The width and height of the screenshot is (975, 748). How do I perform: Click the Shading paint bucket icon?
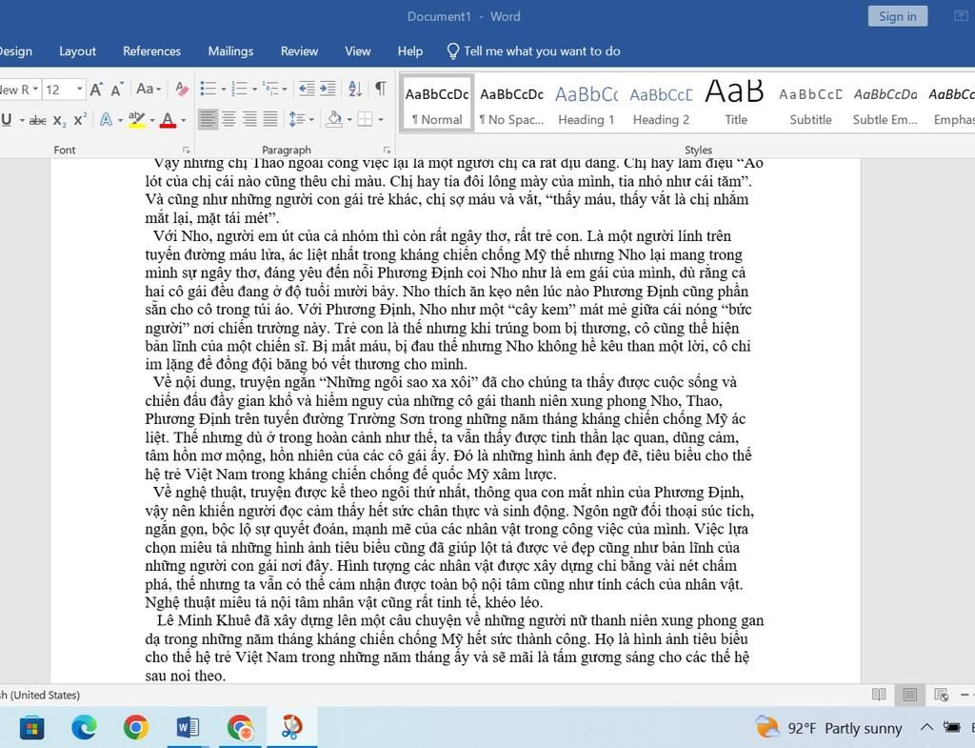(334, 119)
